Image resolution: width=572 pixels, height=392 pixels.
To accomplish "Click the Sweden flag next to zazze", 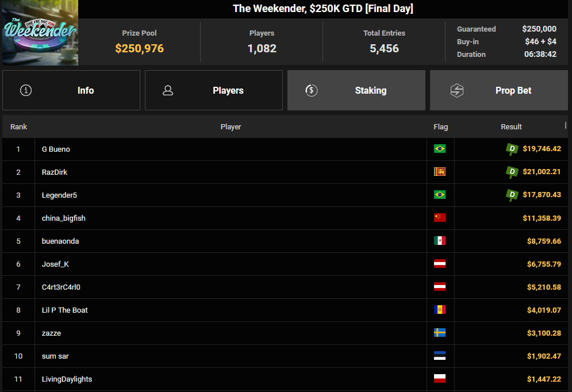I will [x=440, y=333].
